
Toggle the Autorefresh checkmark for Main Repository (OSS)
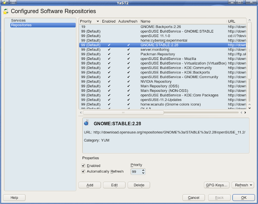(129, 86)
